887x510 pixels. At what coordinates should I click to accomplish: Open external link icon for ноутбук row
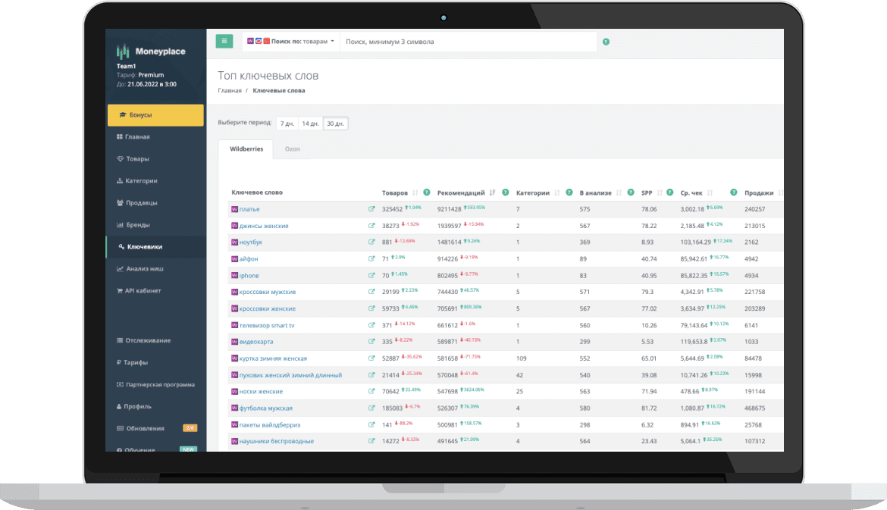[x=371, y=242]
